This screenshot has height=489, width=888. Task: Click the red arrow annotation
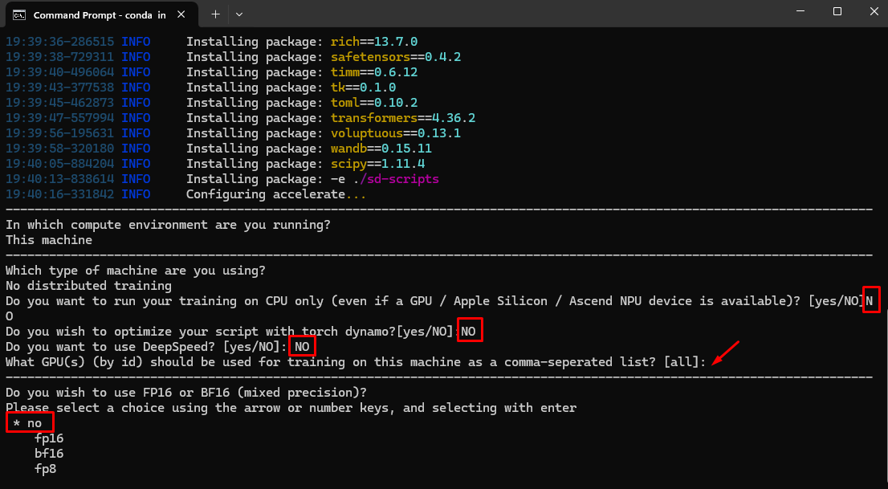(724, 352)
